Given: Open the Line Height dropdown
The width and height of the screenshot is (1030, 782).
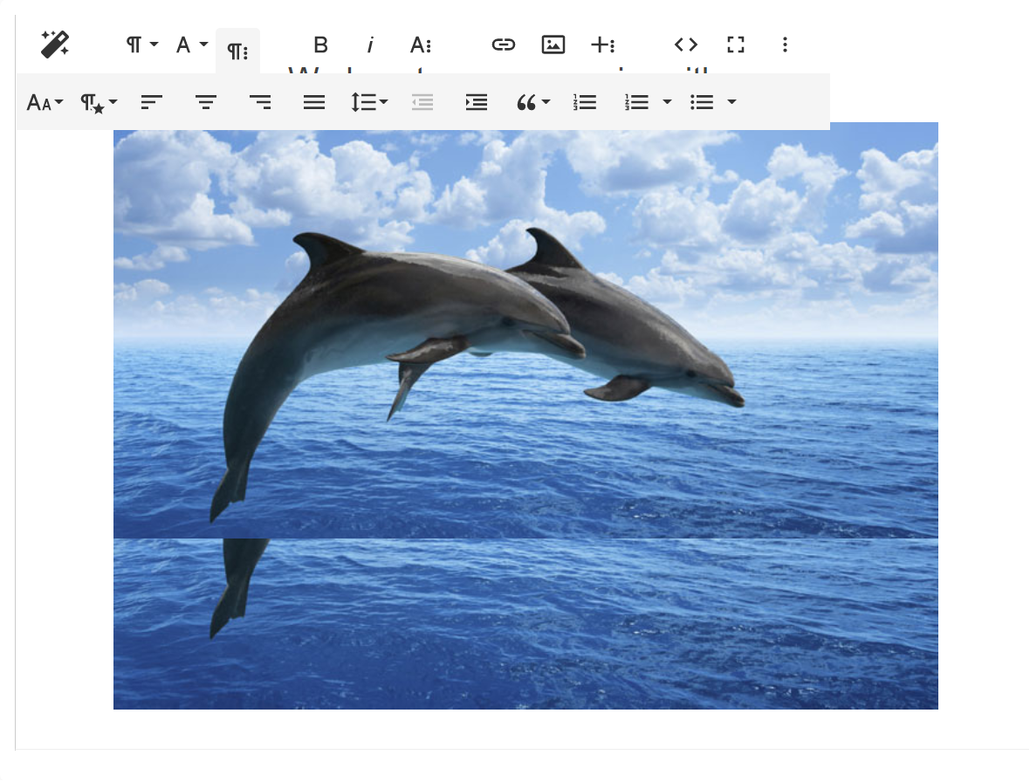Looking at the screenshot, I should [x=369, y=102].
